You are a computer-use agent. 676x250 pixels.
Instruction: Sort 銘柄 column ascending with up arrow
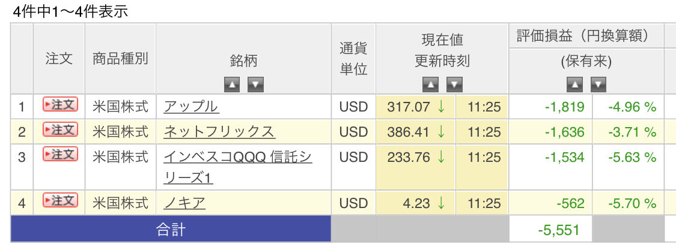tap(232, 85)
